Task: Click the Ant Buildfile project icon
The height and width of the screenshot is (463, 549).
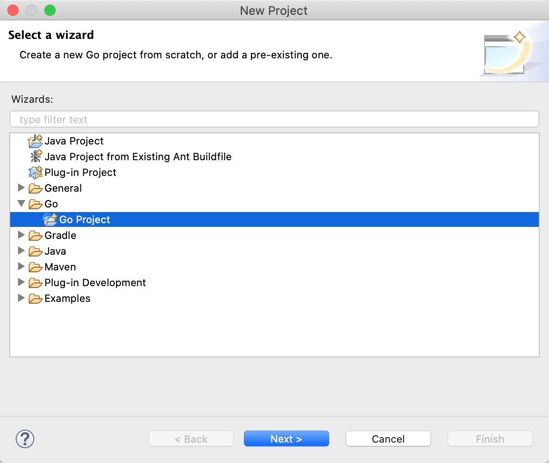Action: click(x=35, y=156)
